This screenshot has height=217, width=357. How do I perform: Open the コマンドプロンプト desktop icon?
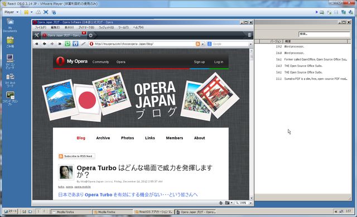coord(10,98)
